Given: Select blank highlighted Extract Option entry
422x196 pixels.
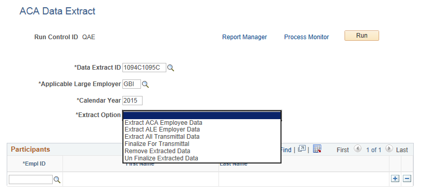Looking at the screenshot, I should pos(202,116).
